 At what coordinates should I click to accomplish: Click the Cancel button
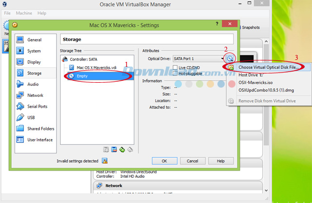click(x=193, y=161)
